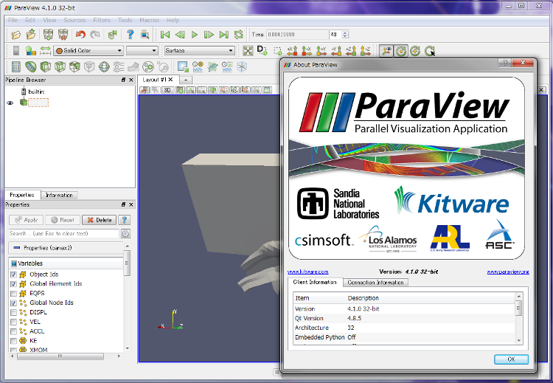Open the www.kitware.com link
Screen dimensions: 553x383
308,272
